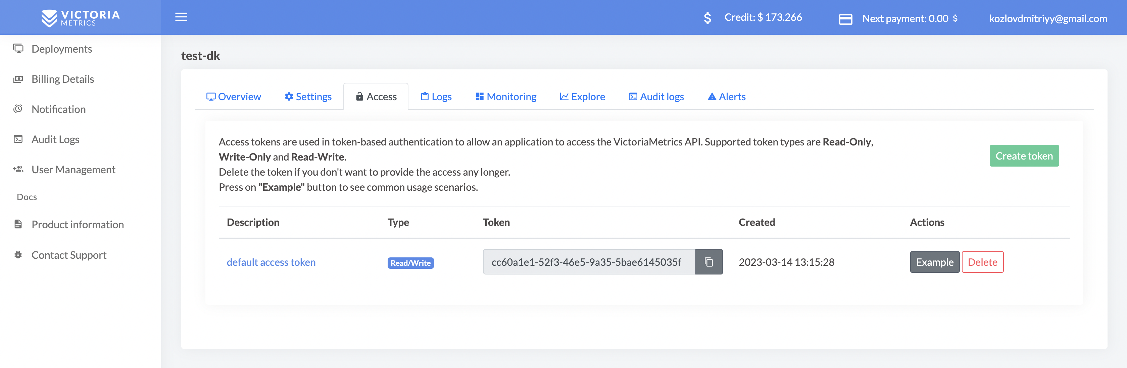Open the Overview tab
Image resolution: width=1127 pixels, height=368 pixels.
coord(234,96)
